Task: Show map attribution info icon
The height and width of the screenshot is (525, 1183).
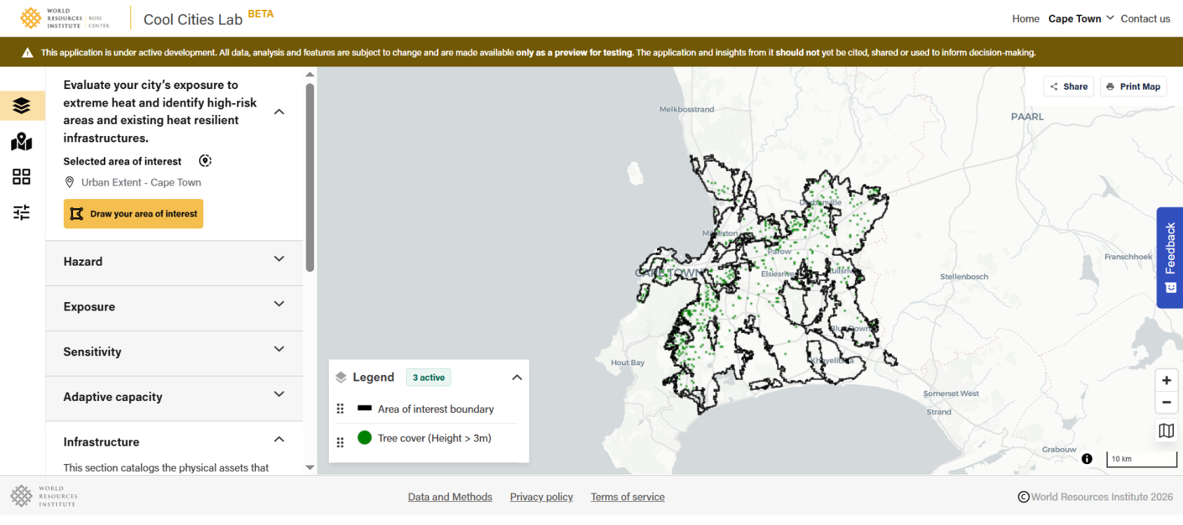Action: [1087, 459]
